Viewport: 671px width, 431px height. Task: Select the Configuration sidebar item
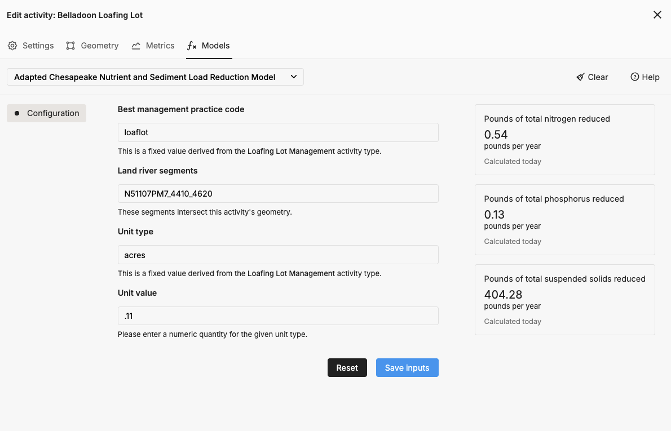47,113
